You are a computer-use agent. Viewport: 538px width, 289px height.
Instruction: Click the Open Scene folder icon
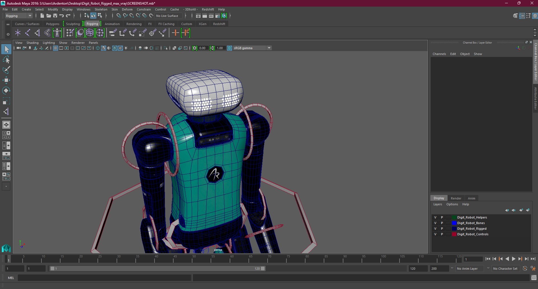click(48, 16)
